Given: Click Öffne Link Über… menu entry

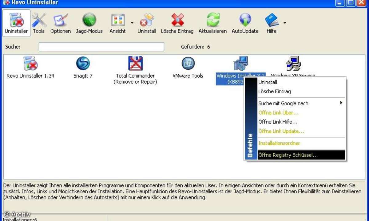Looking at the screenshot, I should click(x=301, y=113).
